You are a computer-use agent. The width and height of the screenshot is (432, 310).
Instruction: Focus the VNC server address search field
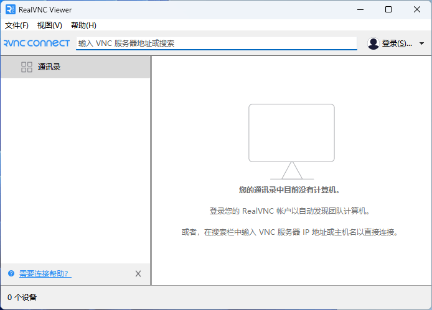[x=216, y=43]
